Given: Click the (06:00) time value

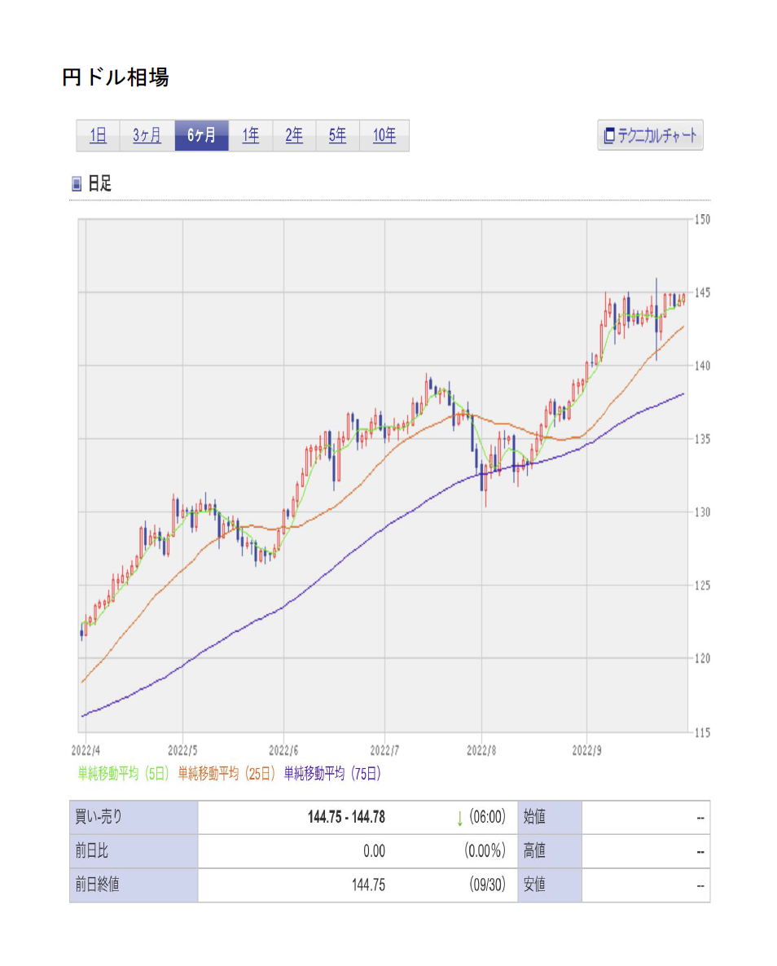Looking at the screenshot, I should [x=487, y=818].
